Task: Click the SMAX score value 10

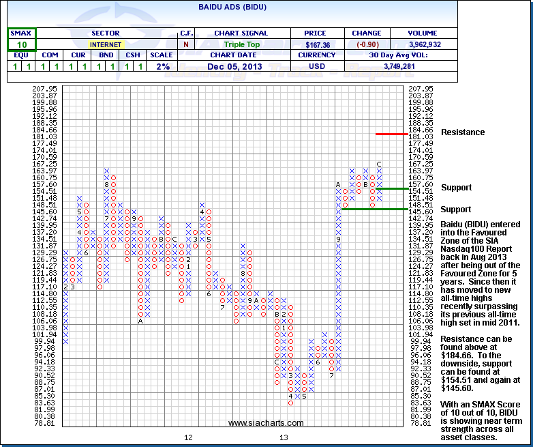Action: pos(21,44)
